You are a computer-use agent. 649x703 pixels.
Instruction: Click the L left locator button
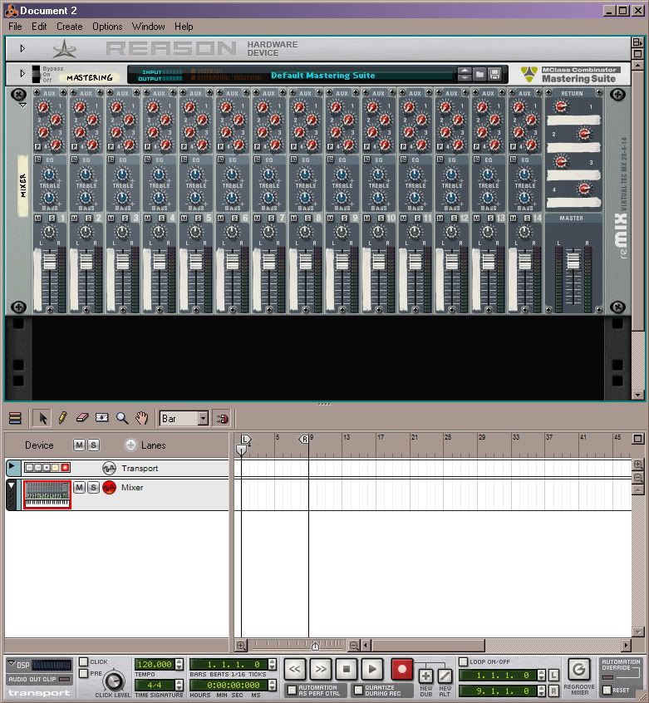coord(553,675)
